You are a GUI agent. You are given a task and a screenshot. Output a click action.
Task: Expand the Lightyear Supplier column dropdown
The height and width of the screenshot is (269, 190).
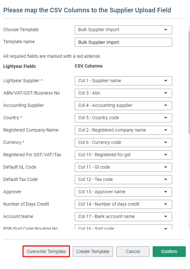point(123,81)
